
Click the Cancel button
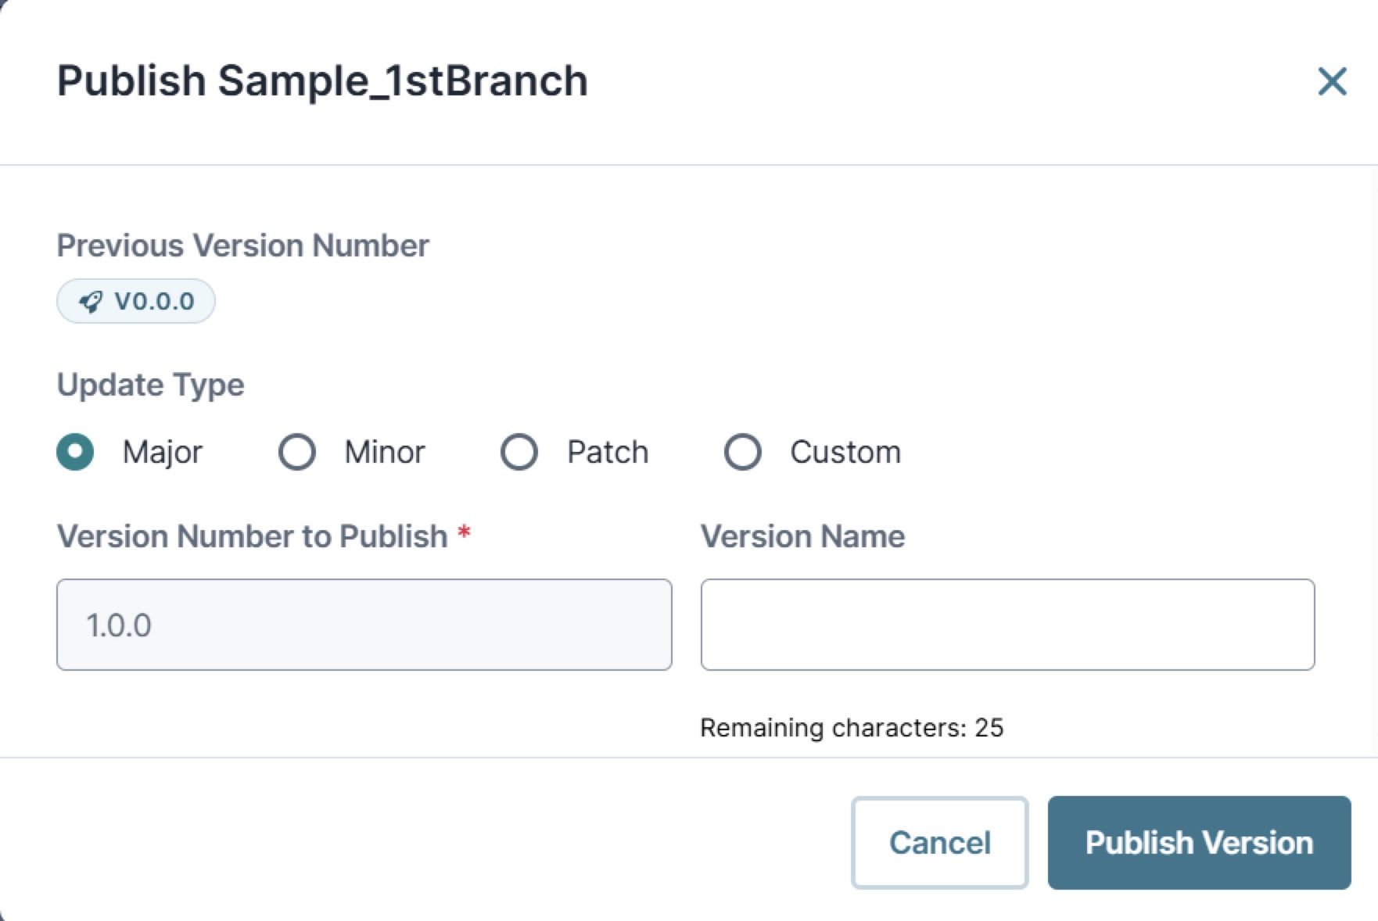(939, 843)
